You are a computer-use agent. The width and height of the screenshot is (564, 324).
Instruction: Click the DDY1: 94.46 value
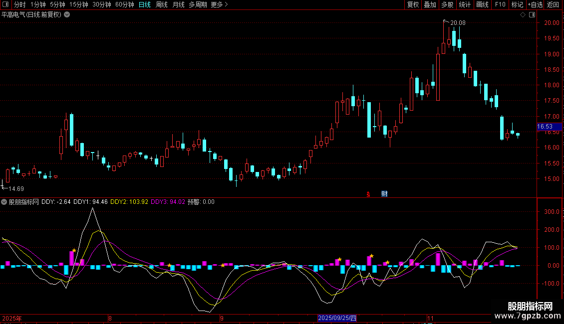(91, 202)
